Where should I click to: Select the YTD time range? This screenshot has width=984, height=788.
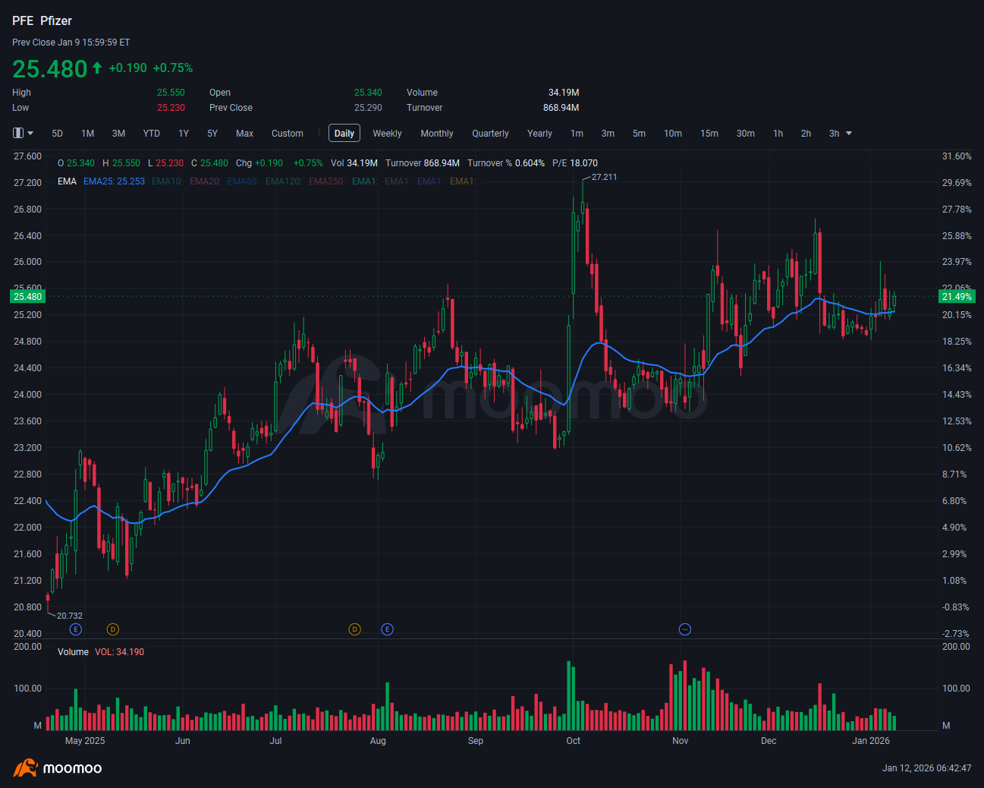152,134
